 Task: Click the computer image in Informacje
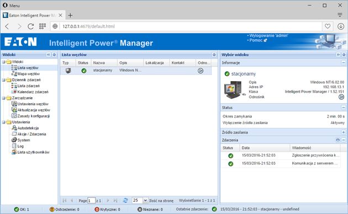(x=234, y=90)
